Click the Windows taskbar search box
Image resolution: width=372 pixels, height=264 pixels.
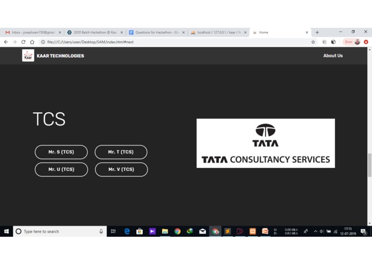tap(60, 231)
